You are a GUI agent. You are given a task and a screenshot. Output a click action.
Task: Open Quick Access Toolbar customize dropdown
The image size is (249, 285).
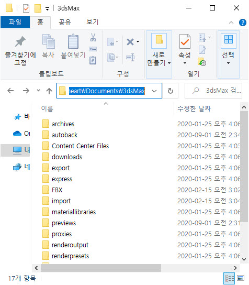pos(47,8)
